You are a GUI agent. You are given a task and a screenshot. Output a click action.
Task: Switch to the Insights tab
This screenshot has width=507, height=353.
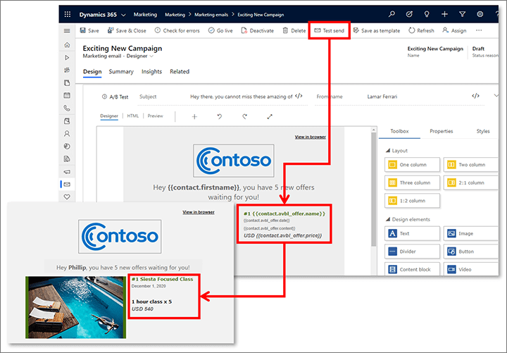(x=151, y=72)
